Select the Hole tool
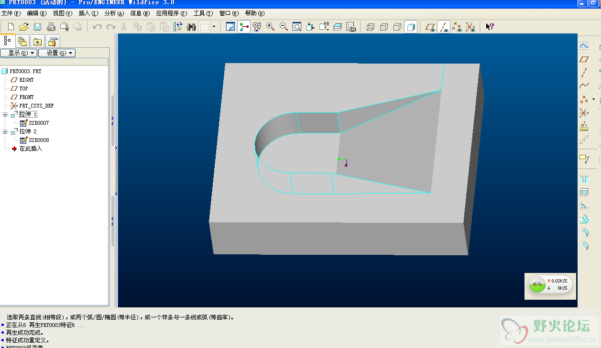The height and width of the screenshot is (348, 601). pos(584,179)
